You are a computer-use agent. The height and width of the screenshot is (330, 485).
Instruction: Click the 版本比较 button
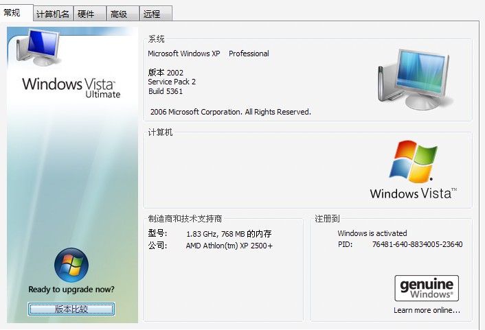(71, 309)
